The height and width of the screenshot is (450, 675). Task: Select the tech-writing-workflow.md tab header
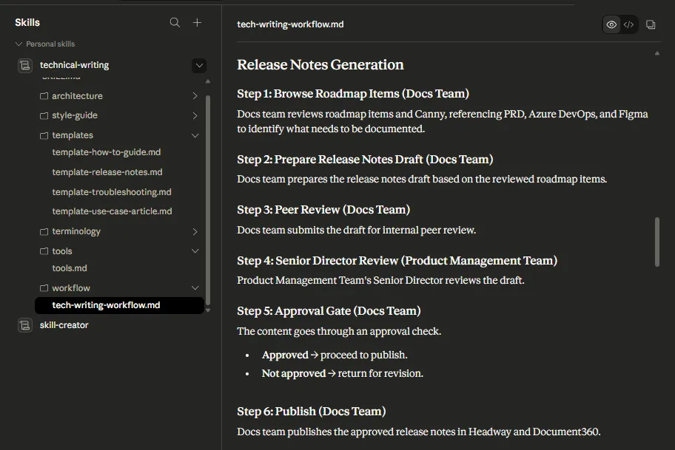[x=289, y=24]
